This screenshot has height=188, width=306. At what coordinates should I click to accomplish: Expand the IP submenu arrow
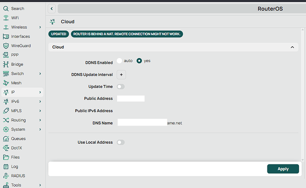40,92
